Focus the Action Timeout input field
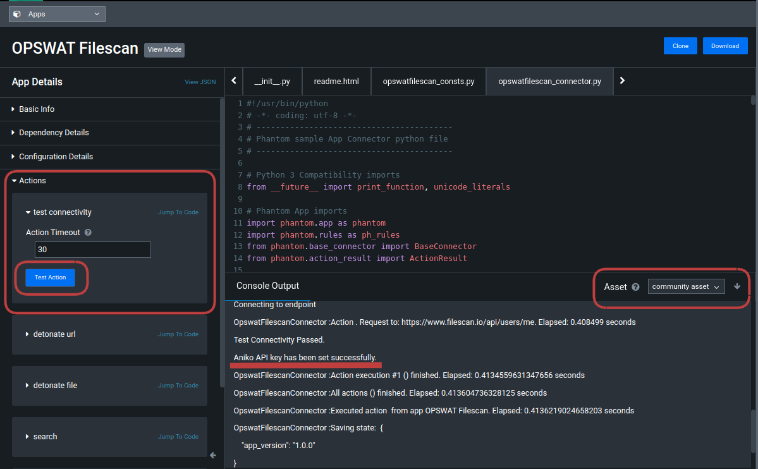Screen dimensions: 758x469 tap(93, 250)
